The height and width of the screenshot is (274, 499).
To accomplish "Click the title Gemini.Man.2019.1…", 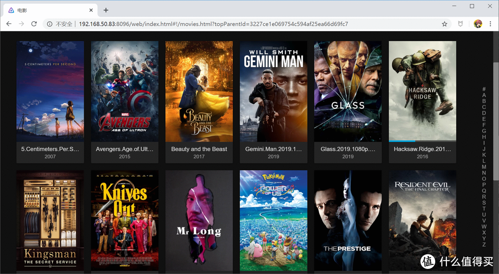I will point(274,149).
